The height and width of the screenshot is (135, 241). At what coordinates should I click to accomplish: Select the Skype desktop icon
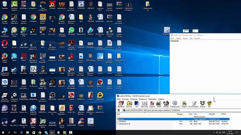(14, 57)
